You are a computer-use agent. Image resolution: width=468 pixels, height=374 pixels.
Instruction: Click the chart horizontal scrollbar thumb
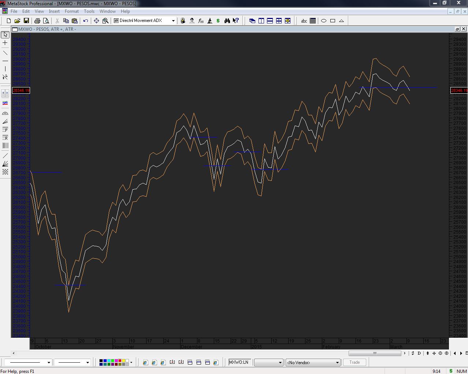point(375,353)
